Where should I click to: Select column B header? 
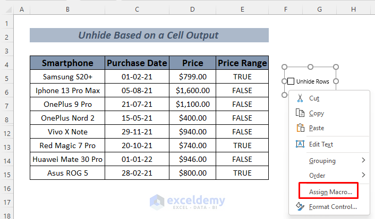point(67,10)
